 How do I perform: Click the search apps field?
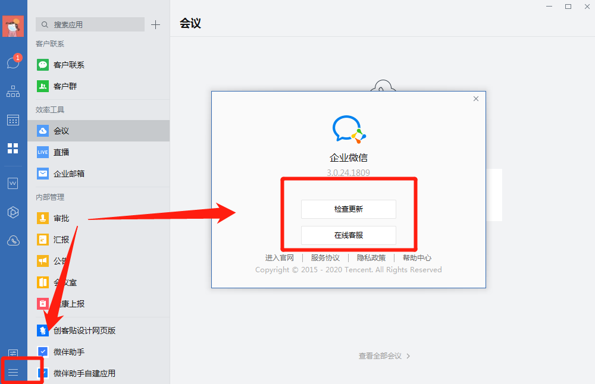[x=90, y=24]
